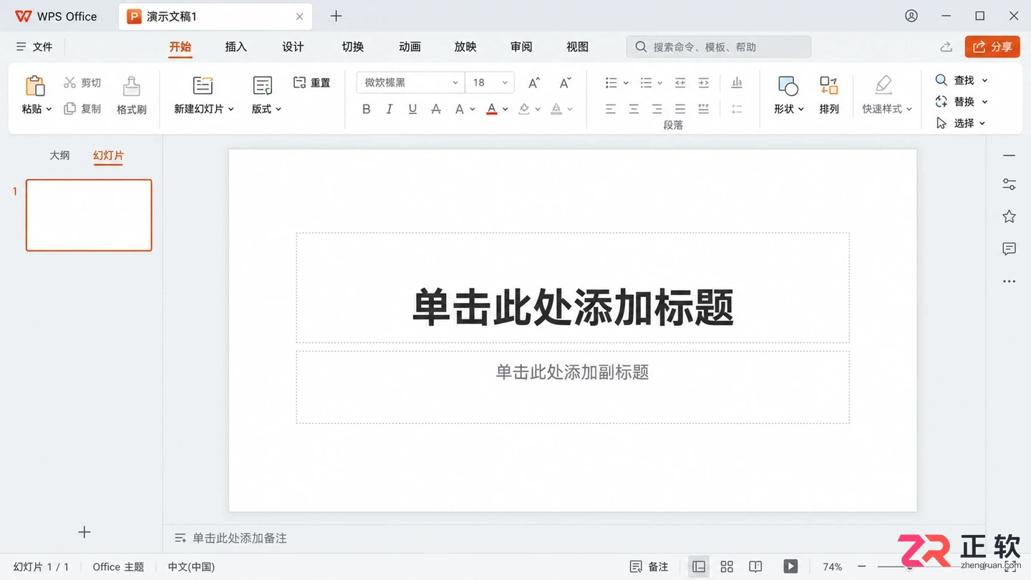Open the property settings sliders icon in the sidebar

point(1010,185)
